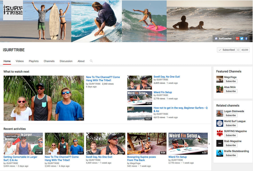Open 'Swell Day, No One Out!' thumbnail in watch next
Image resolution: width=253 pixels, height=171 pixels.
[140, 83]
